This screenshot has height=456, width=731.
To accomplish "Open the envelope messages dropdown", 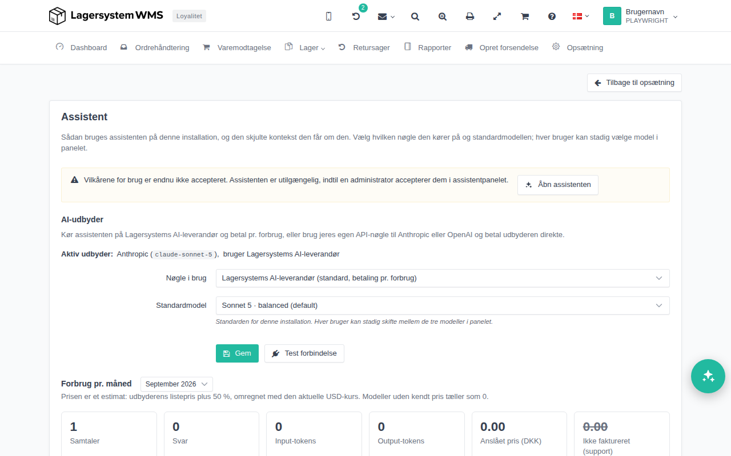I will point(386,17).
